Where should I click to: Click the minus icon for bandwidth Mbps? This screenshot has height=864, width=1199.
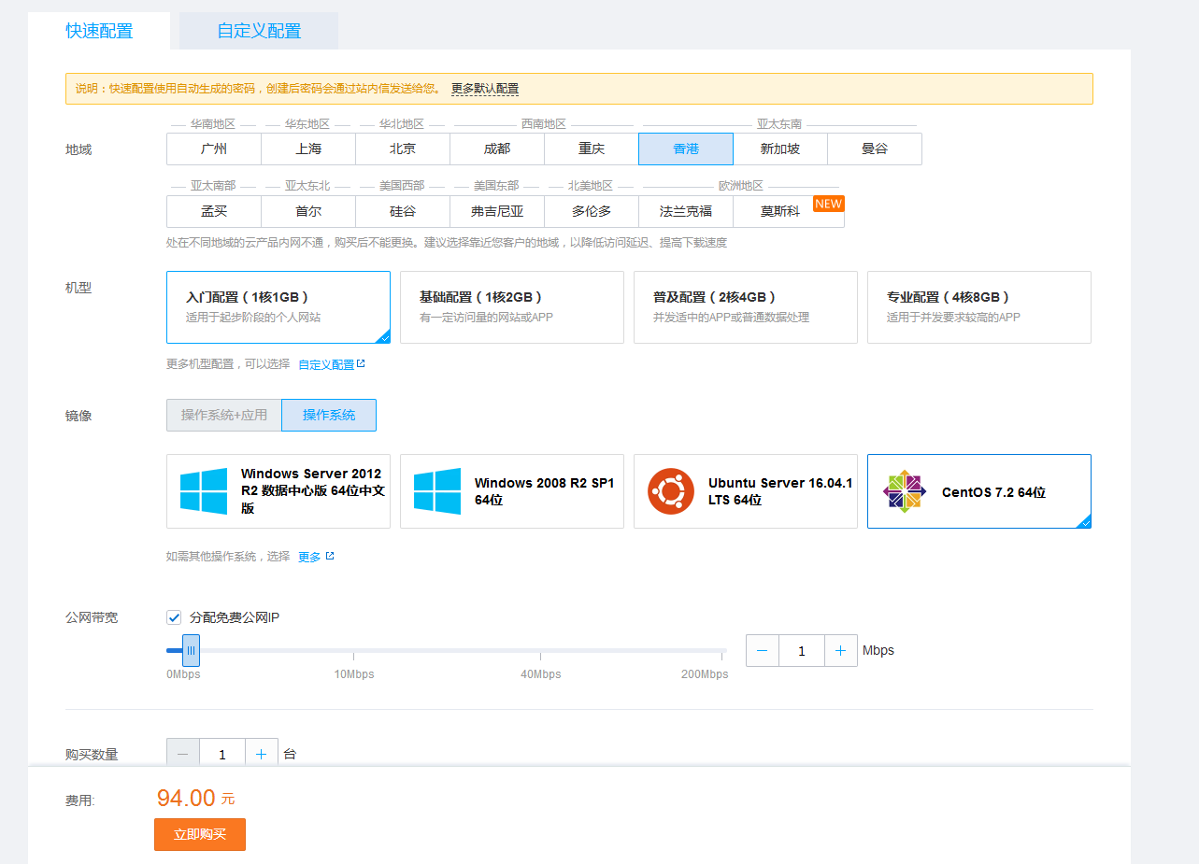pyautogui.click(x=763, y=651)
